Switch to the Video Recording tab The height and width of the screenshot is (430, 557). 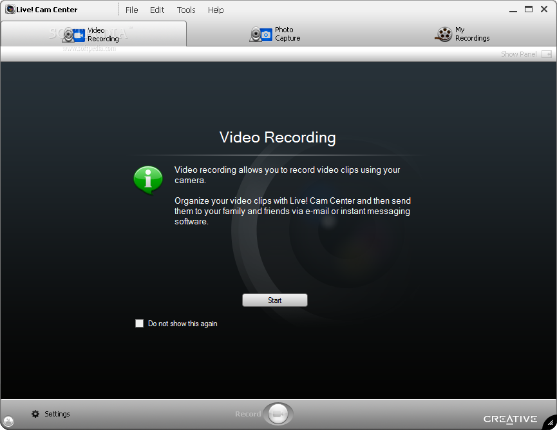[94, 34]
